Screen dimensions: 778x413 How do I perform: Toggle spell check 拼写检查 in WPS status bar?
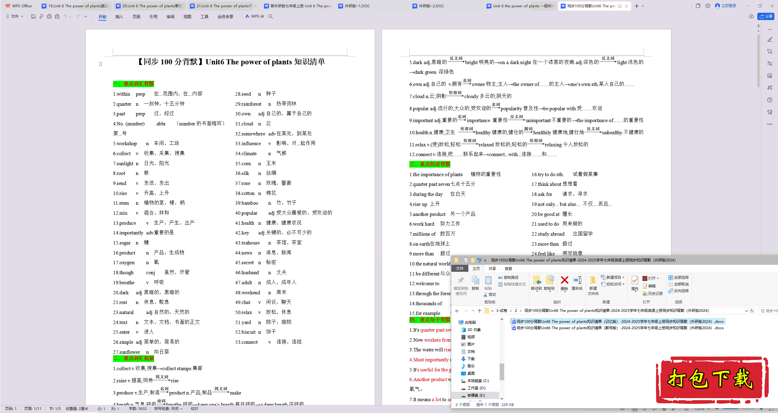[168, 409]
